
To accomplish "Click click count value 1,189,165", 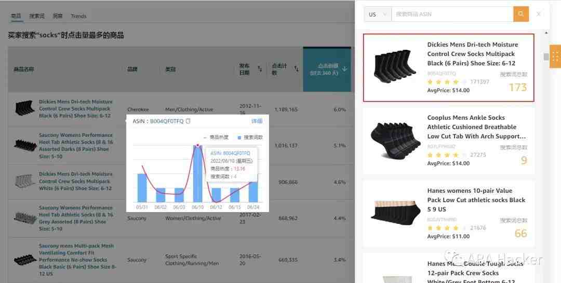I will [286, 109].
